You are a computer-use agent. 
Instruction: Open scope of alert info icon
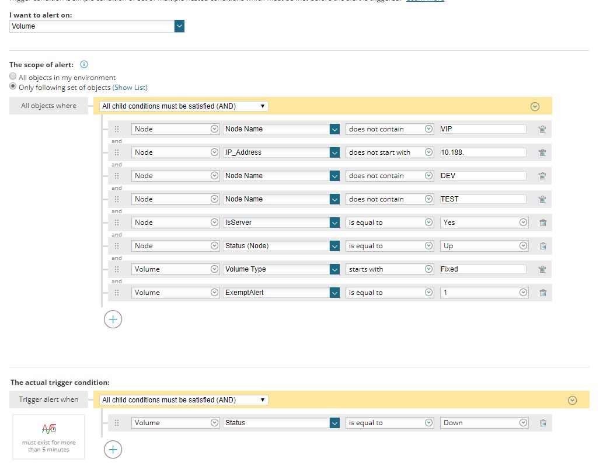(x=84, y=65)
